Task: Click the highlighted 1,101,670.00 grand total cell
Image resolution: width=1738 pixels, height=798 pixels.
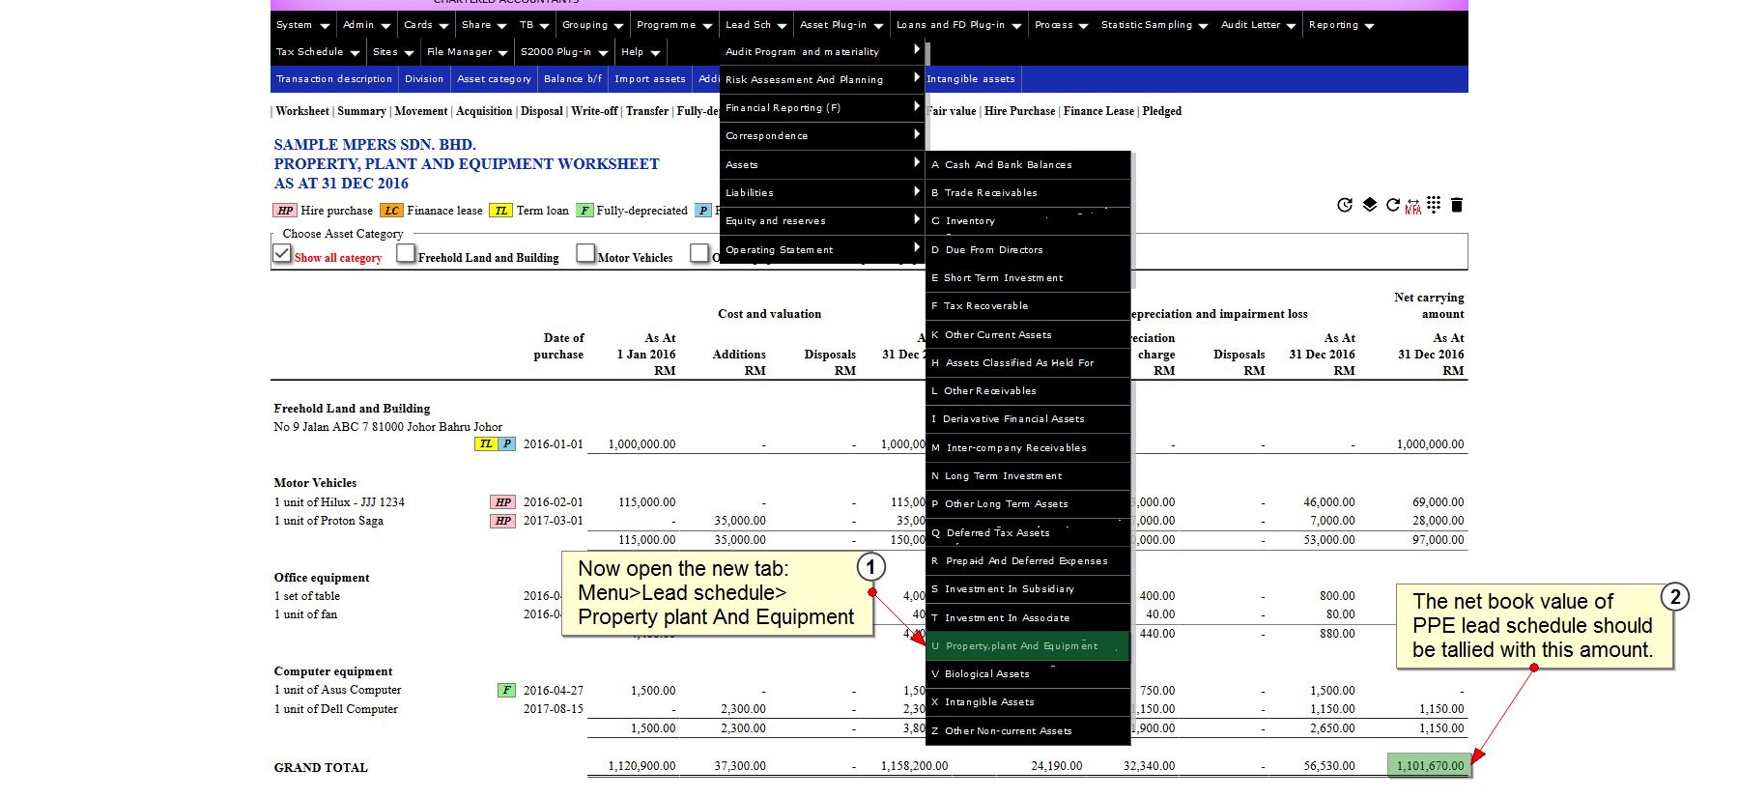Action: pos(1429,766)
